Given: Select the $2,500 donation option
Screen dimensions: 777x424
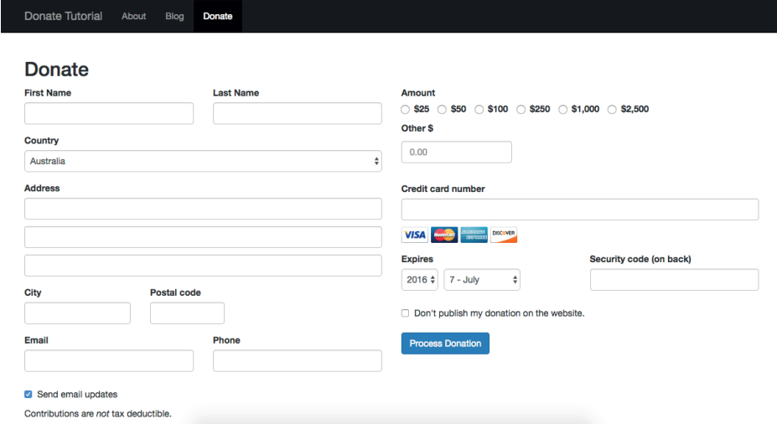Looking at the screenshot, I should point(612,110).
